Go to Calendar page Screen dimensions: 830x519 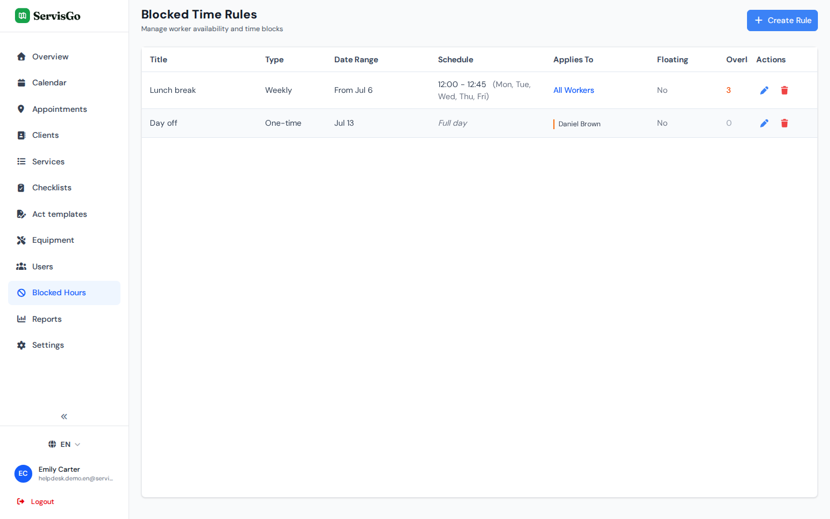point(64,82)
